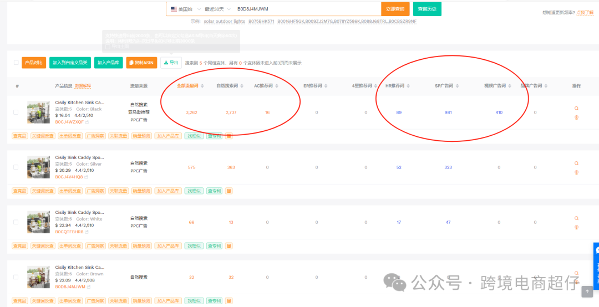
Task: Click the green 加入产品库 toolbar button
Action: 108,63
